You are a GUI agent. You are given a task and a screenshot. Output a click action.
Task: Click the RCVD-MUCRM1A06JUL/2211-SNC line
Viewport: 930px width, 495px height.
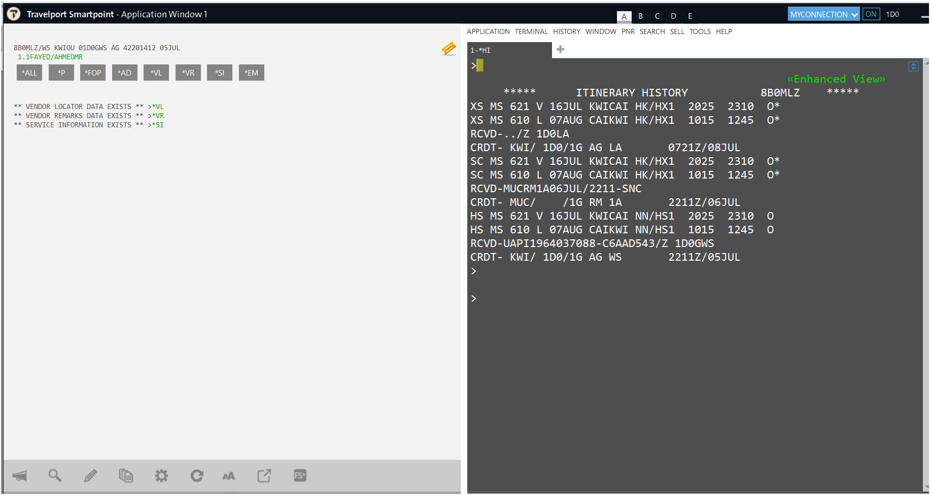pyautogui.click(x=556, y=189)
